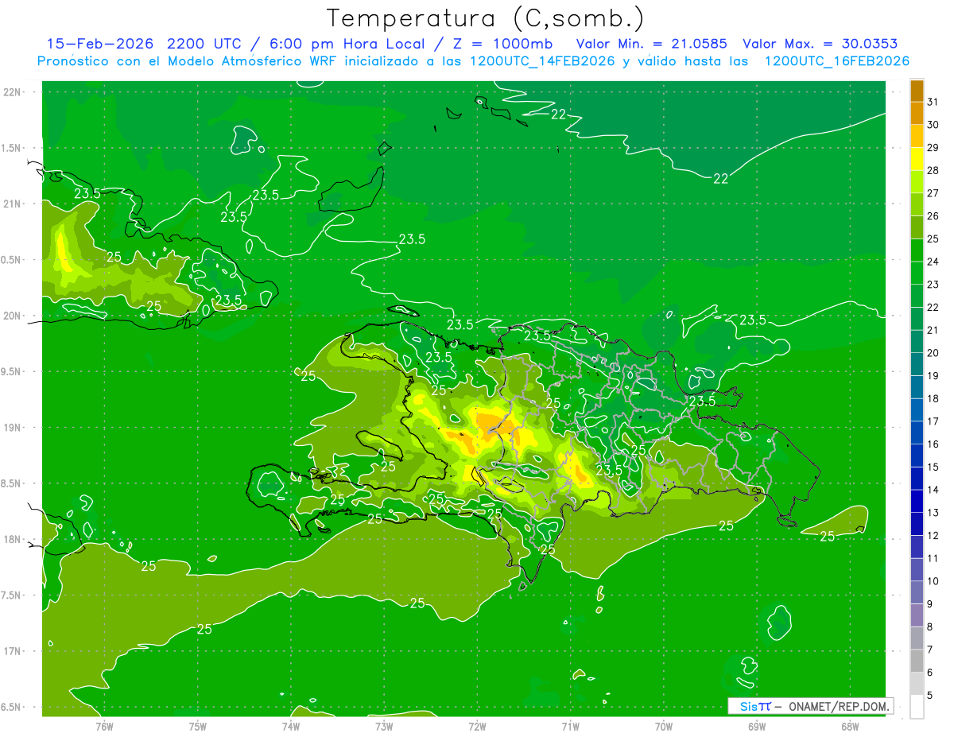Click color scale label "21"

tap(933, 330)
